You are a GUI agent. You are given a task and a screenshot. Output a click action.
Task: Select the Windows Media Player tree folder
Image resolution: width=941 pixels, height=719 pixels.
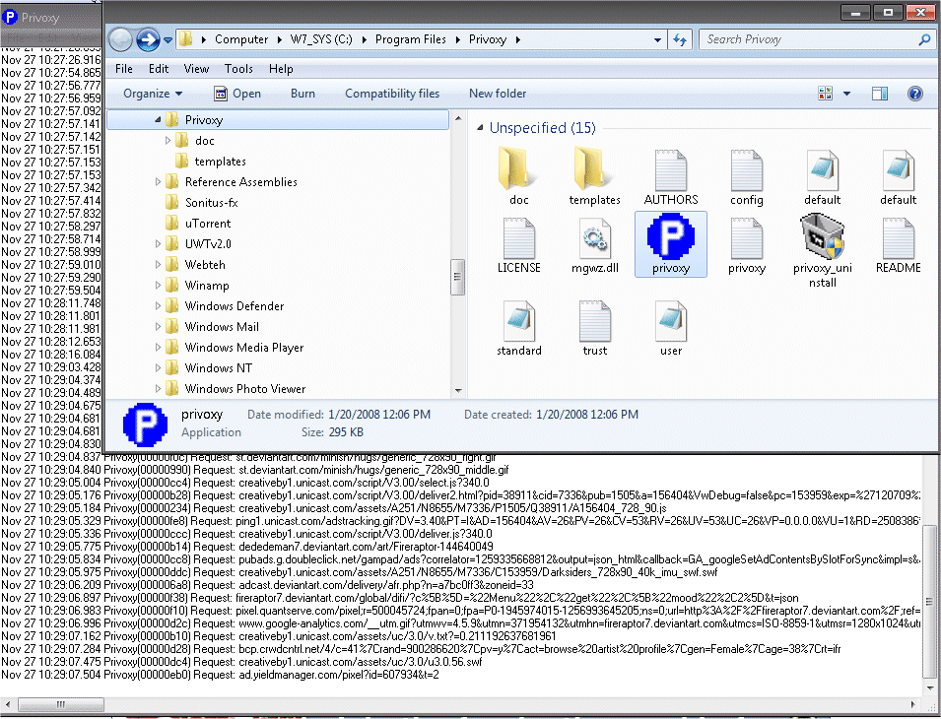[x=243, y=348]
